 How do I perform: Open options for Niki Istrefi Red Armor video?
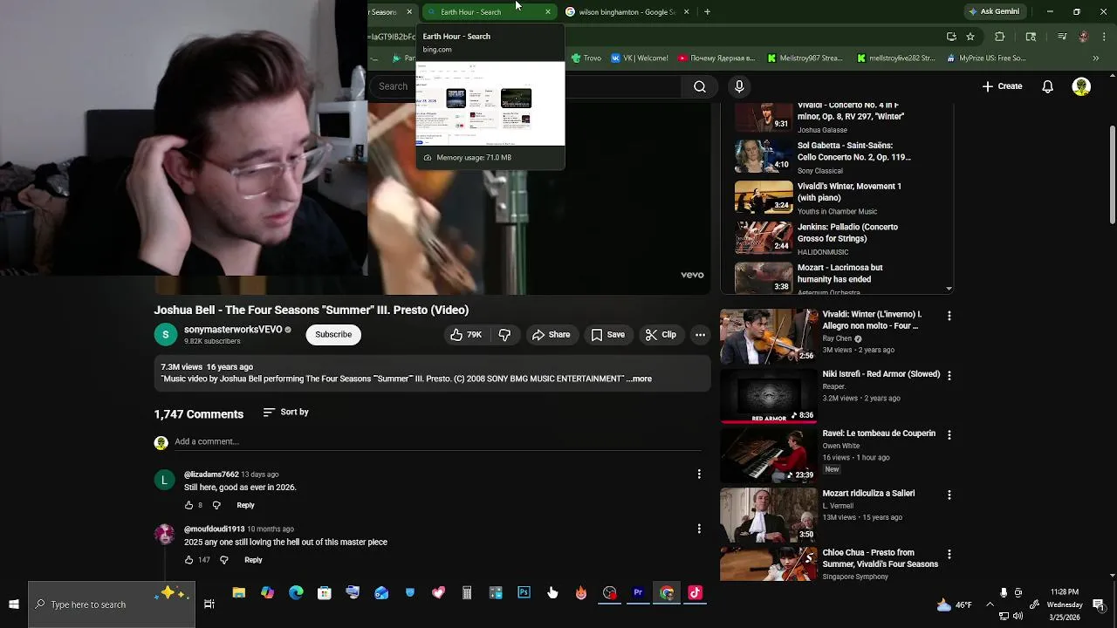coord(949,375)
